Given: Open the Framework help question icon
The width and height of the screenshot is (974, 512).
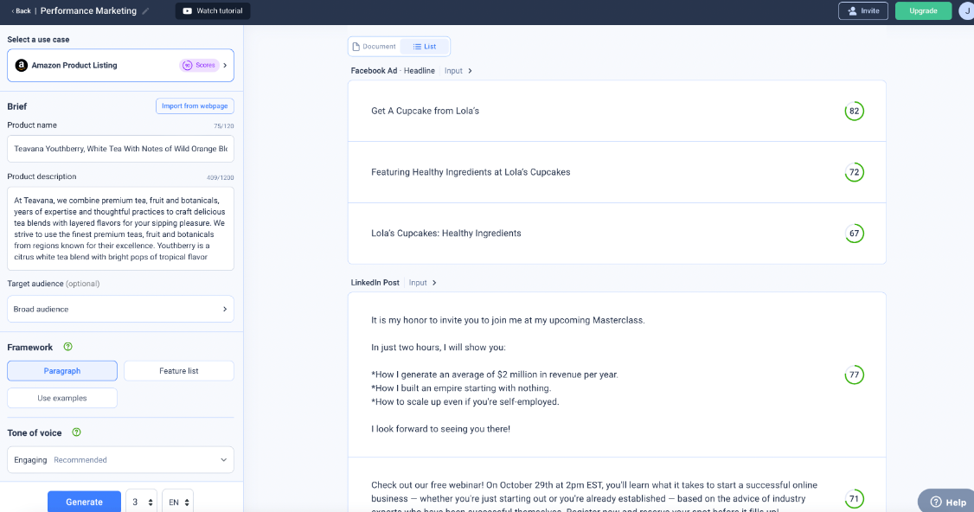Looking at the screenshot, I should pos(68,347).
